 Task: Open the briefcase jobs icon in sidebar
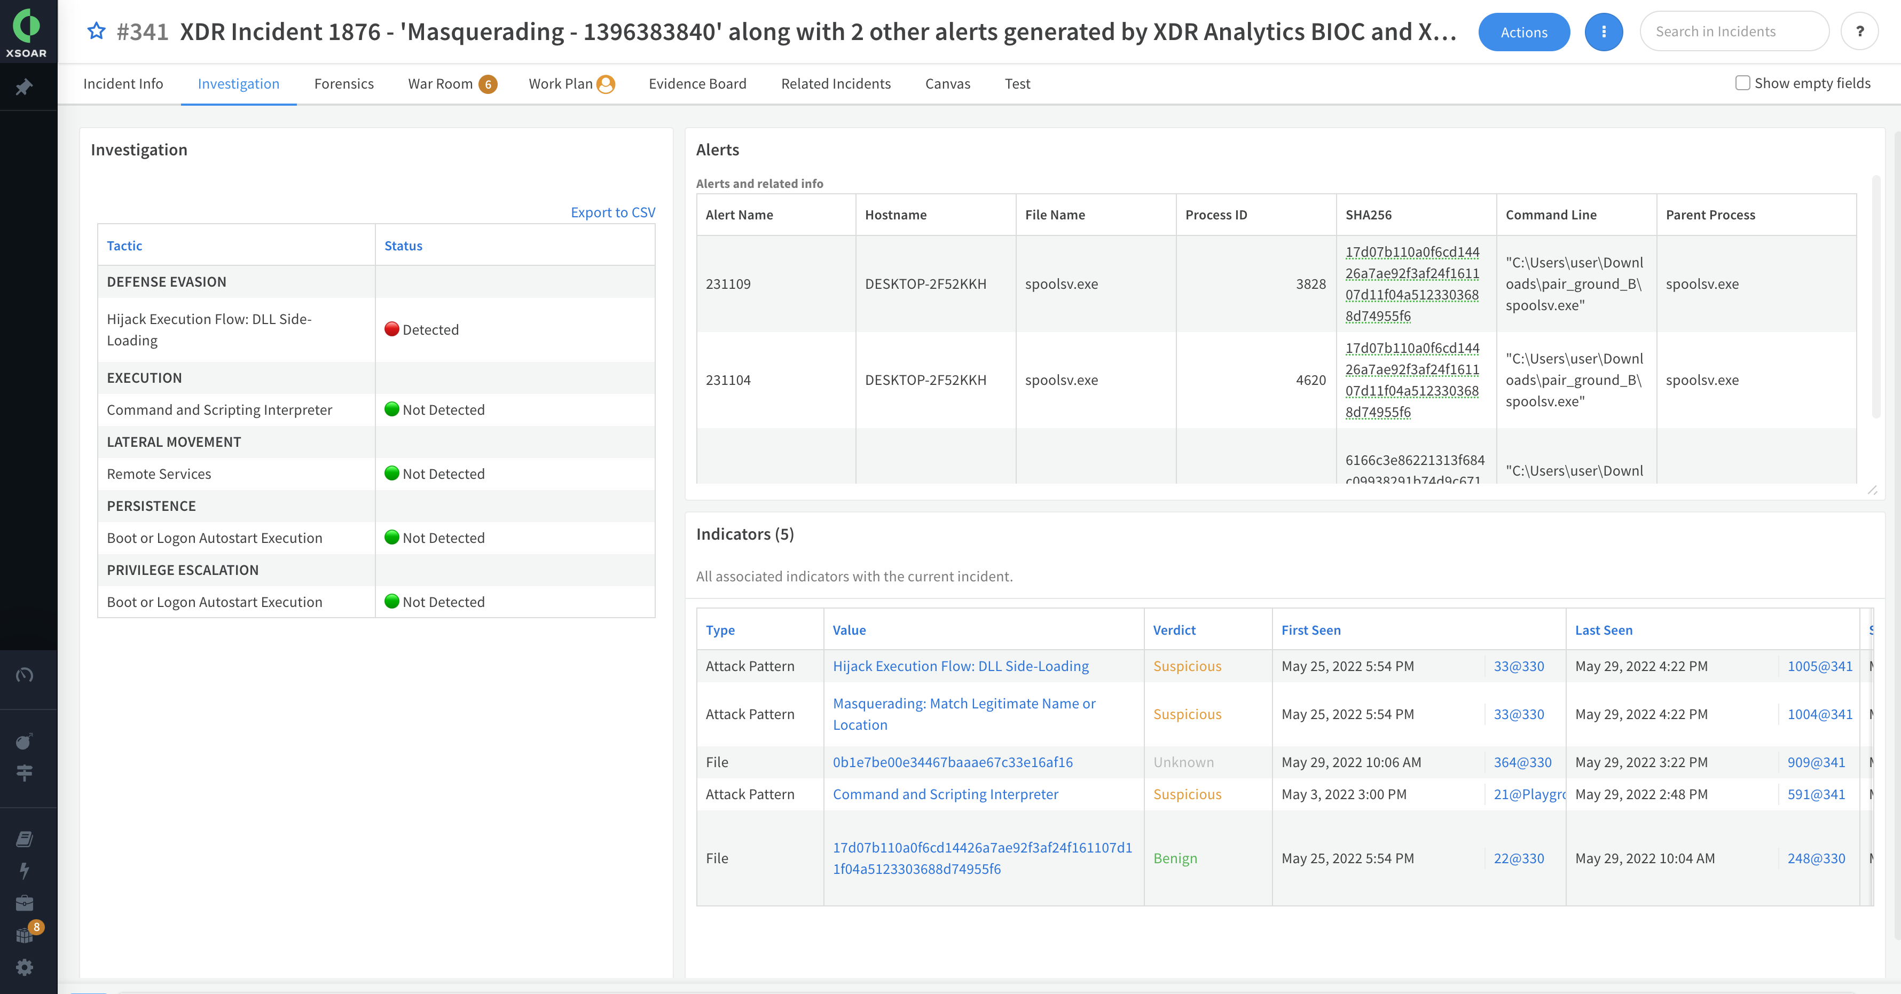tap(25, 903)
